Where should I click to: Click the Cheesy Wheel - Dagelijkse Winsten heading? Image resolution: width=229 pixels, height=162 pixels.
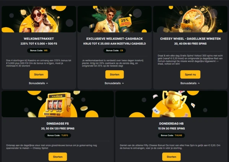(x=190, y=39)
